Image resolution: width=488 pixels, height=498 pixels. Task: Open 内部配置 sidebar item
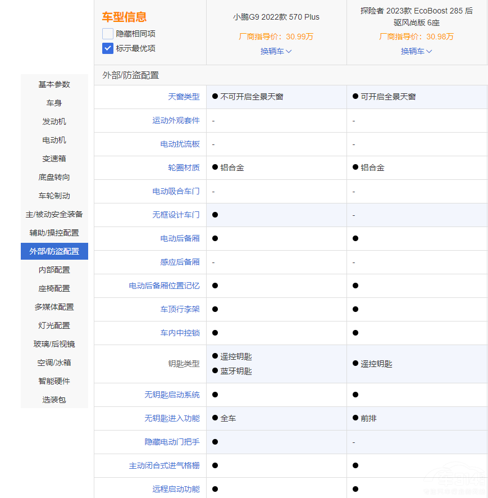pyautogui.click(x=54, y=270)
